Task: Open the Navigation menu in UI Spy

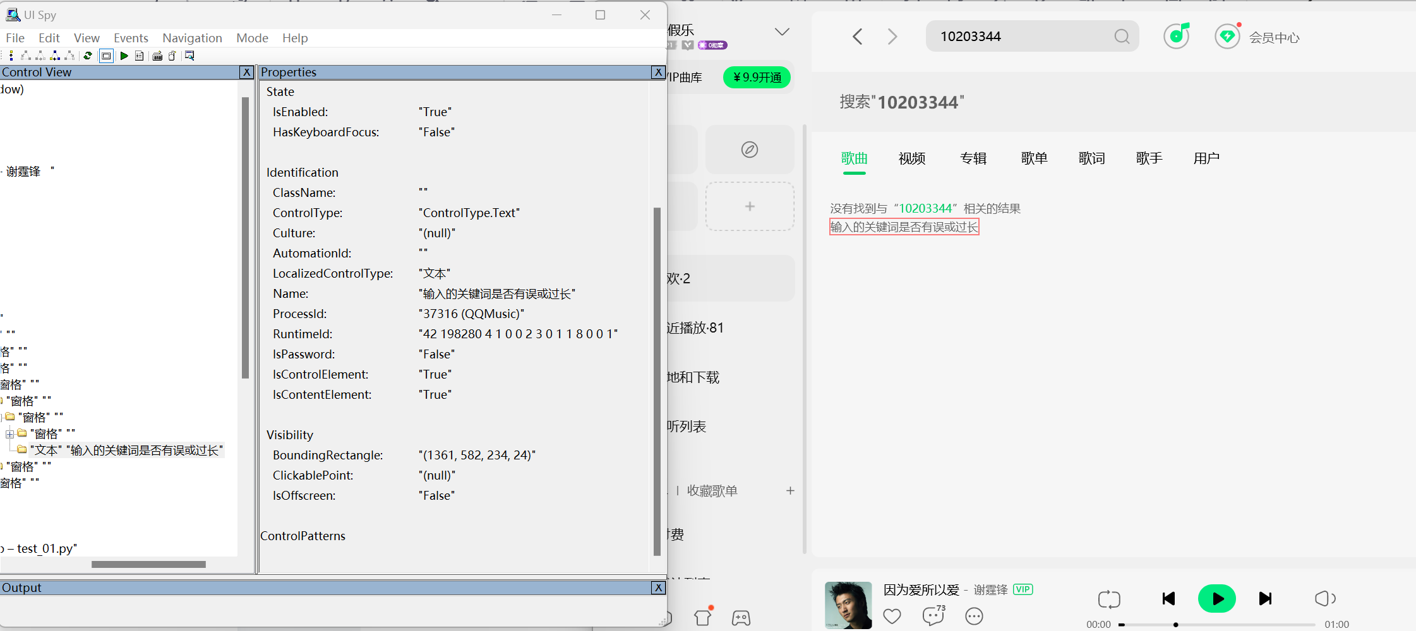Action: point(192,38)
